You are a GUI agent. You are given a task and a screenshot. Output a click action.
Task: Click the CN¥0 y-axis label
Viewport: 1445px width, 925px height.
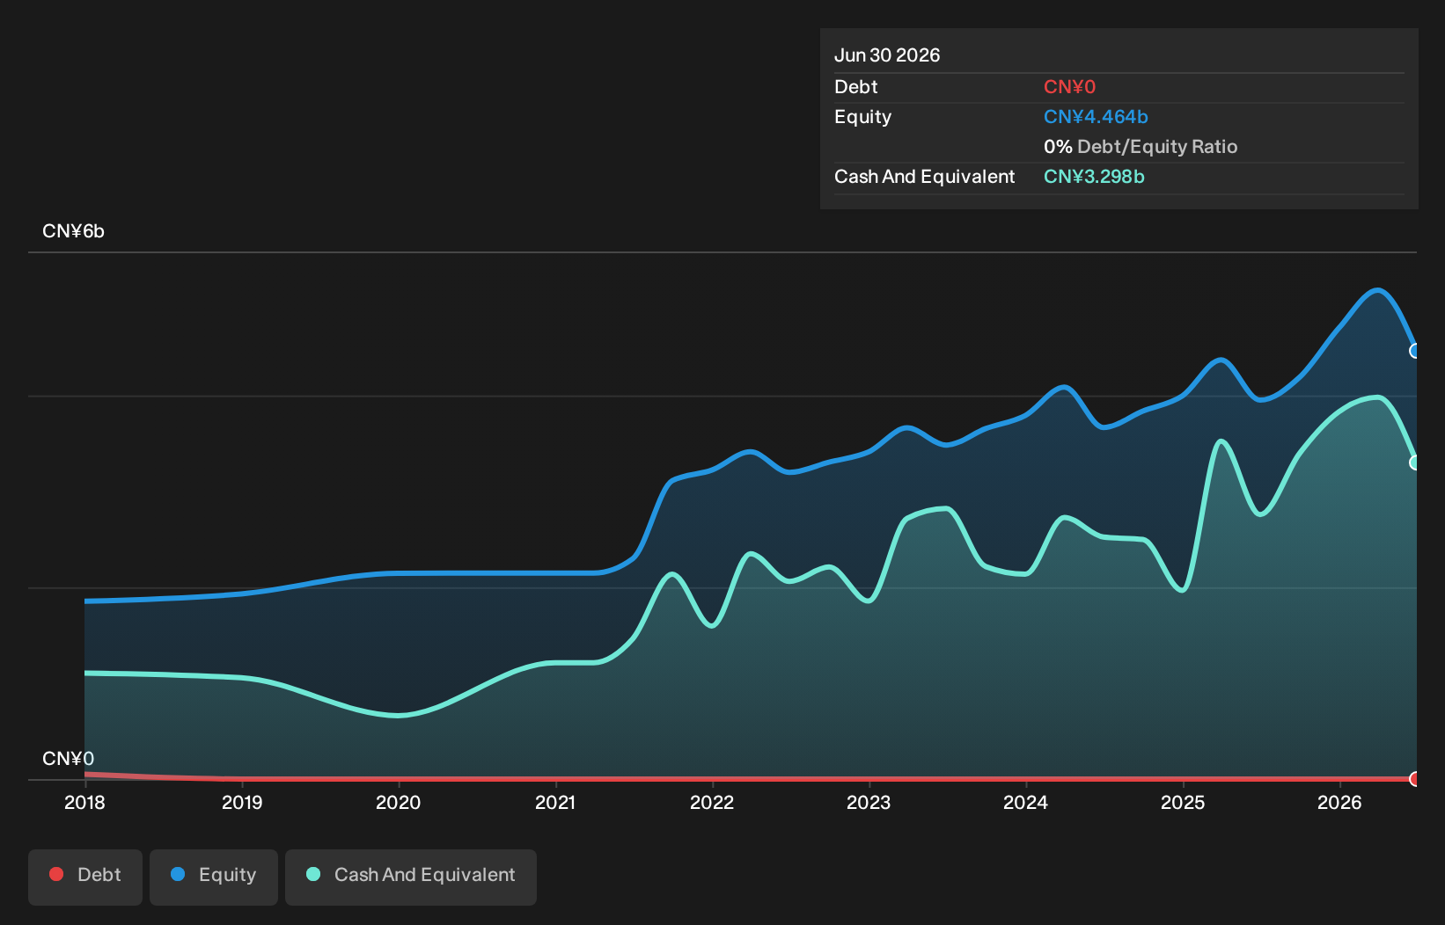[69, 759]
